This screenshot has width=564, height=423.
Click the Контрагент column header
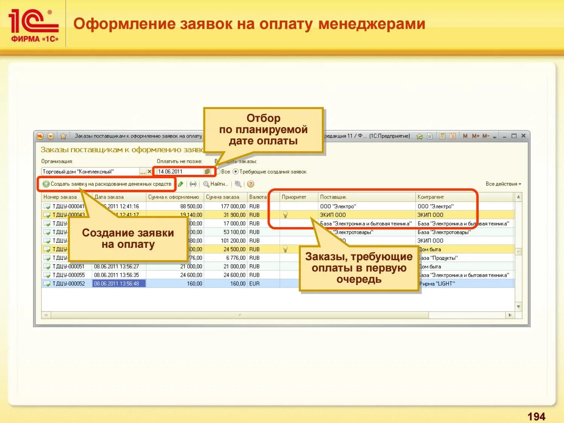click(x=464, y=197)
